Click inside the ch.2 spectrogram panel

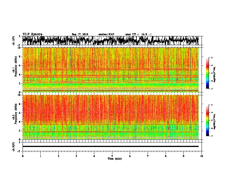tap(111, 117)
